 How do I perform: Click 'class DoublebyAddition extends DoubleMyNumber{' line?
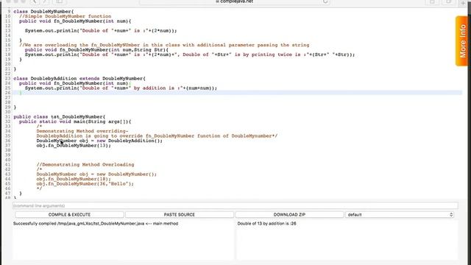click(x=79, y=79)
